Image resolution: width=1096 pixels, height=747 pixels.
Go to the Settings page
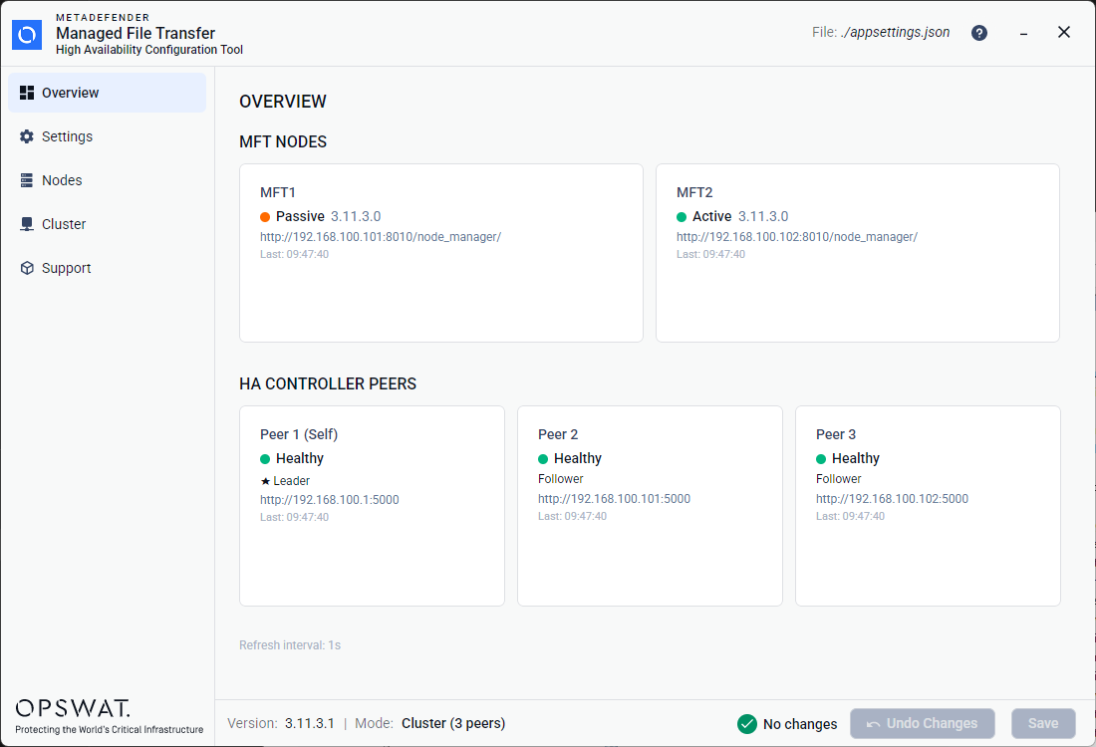click(x=107, y=136)
